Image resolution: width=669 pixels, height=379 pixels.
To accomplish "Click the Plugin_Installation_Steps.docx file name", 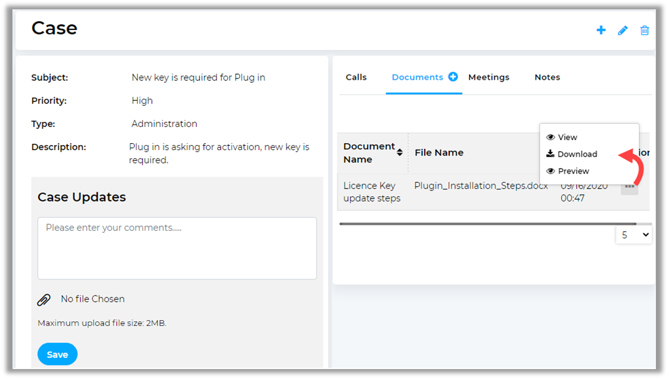I will point(481,185).
